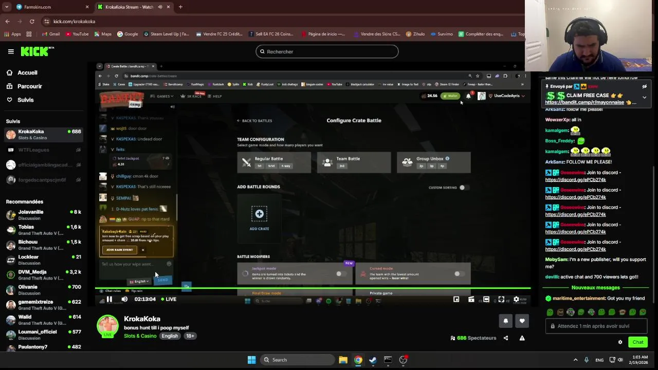Screen dimensions: 658x370
Task: Open recommended channel Olivanie
Action: pos(44,290)
